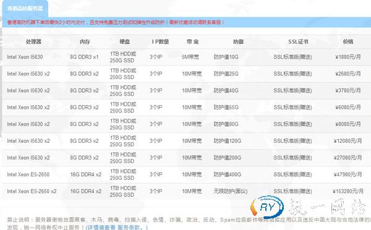Click the 防护值40G cell

point(226,90)
